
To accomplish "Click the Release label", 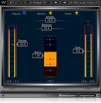I will (47, 25).
